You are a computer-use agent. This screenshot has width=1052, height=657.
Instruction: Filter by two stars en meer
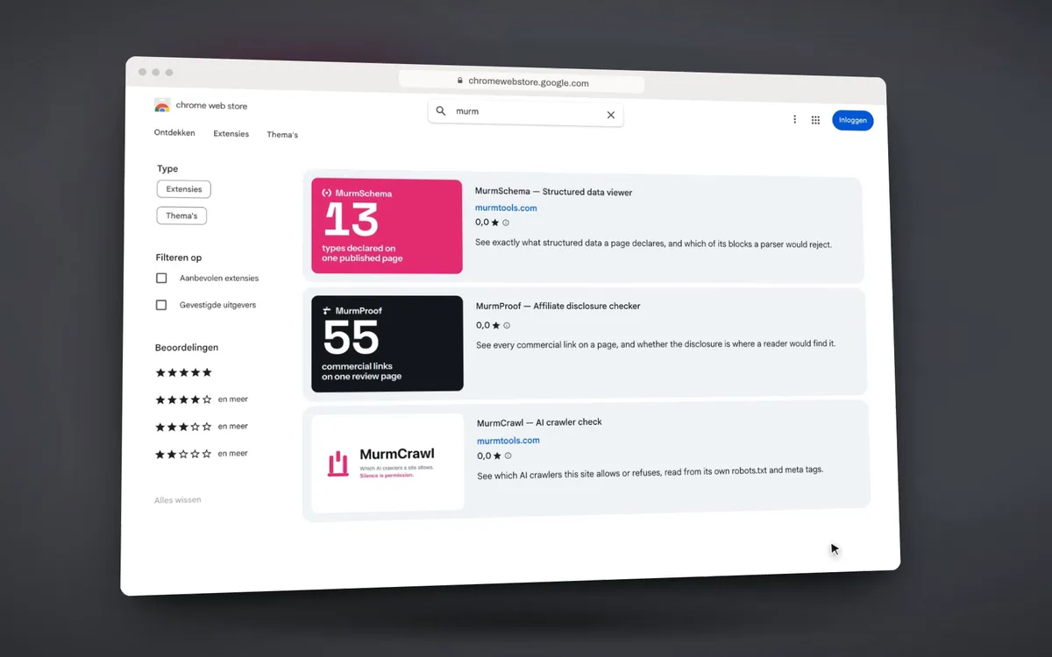[x=202, y=454]
